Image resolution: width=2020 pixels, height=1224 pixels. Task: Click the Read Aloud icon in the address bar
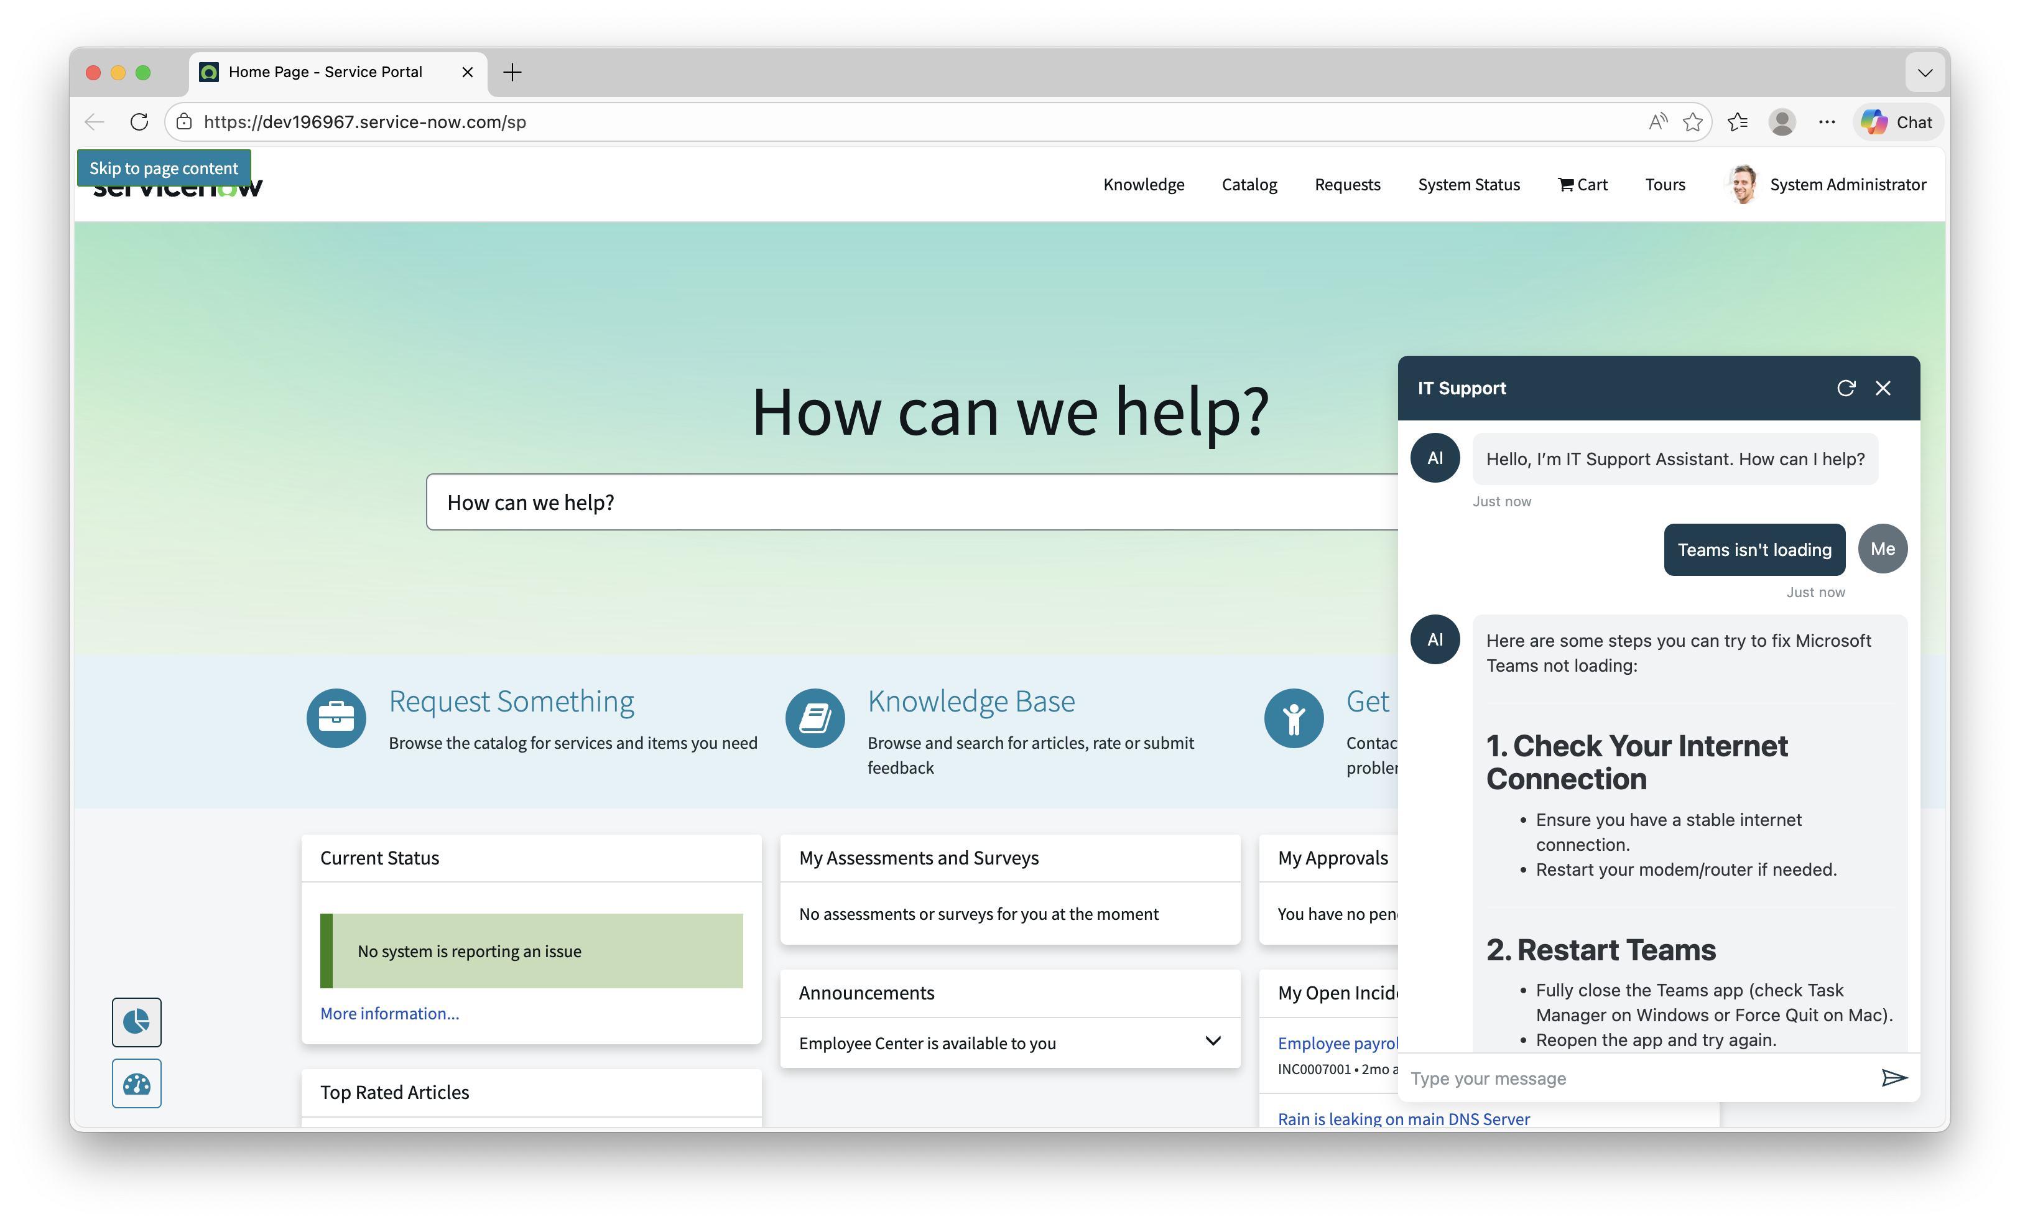(x=1657, y=122)
